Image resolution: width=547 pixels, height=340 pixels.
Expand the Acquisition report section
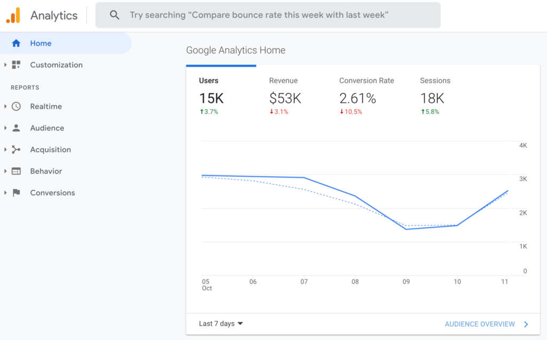point(5,149)
